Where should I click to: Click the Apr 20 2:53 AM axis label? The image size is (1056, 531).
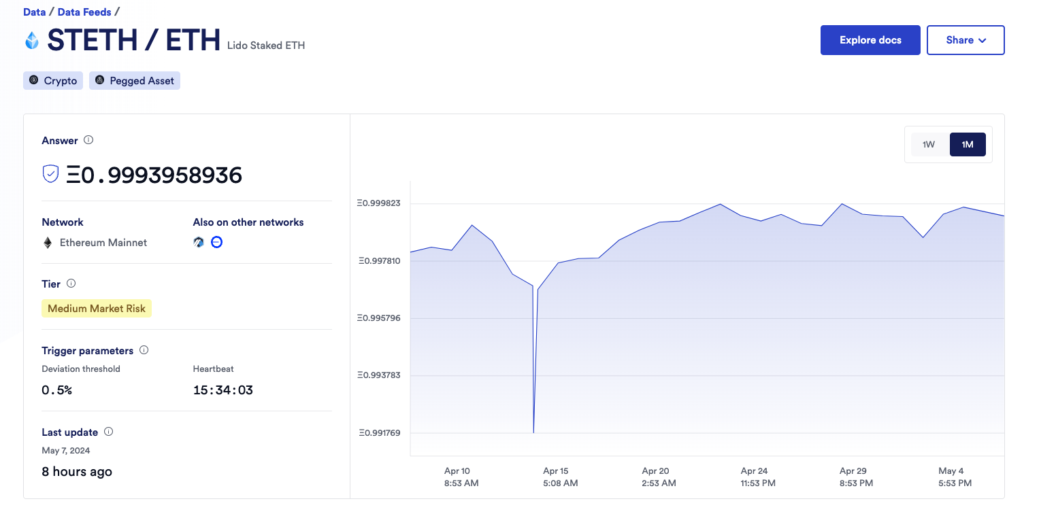[x=659, y=477]
